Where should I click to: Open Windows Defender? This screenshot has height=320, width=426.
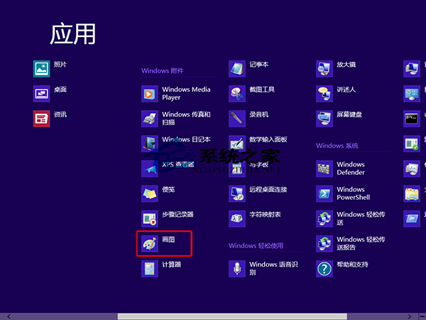tap(324, 169)
